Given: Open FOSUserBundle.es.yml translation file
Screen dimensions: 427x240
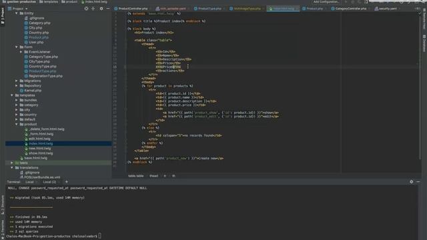Looking at the screenshot, I should [42, 177].
